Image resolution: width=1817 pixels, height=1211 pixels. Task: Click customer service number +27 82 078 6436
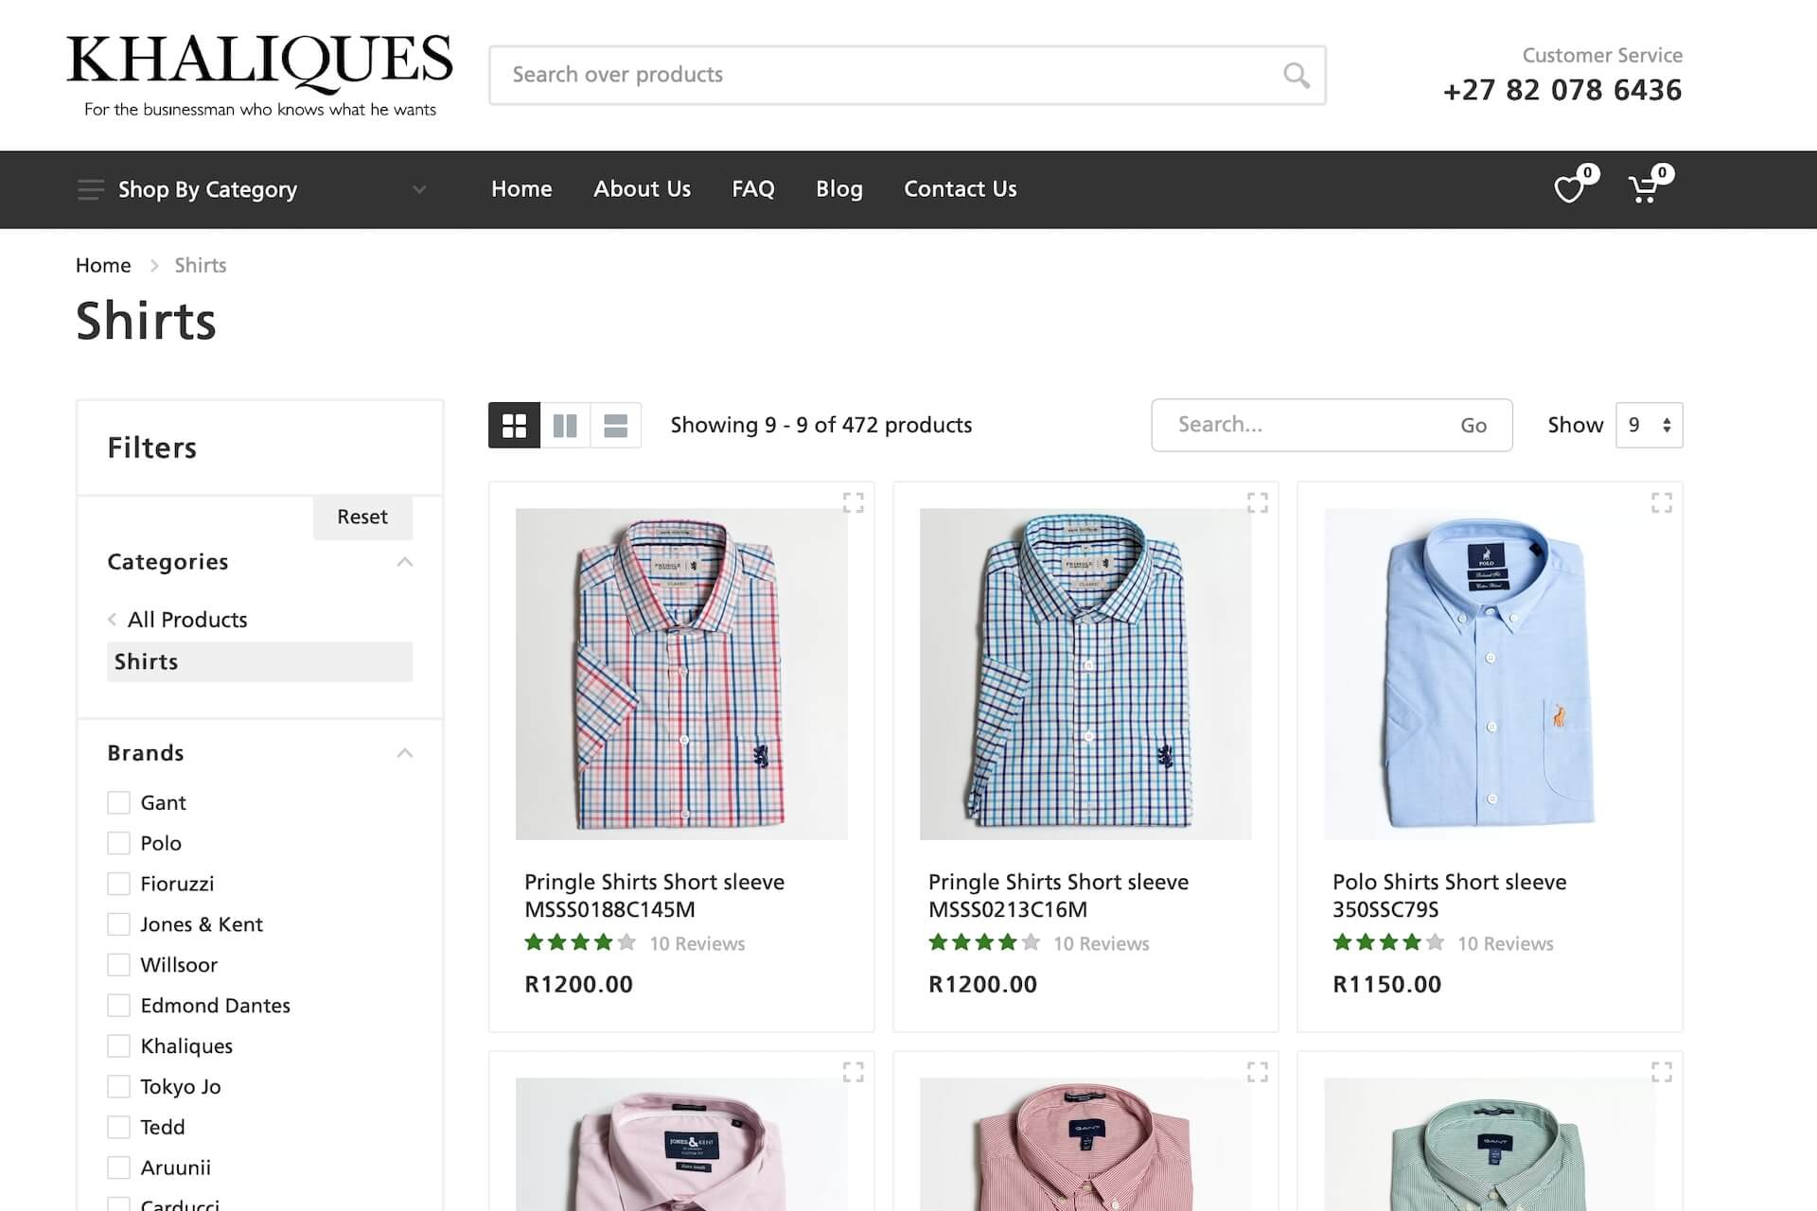[x=1562, y=90]
